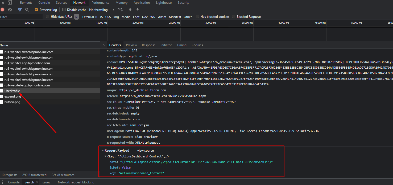This screenshot has width=393, height=185.
Task: Toggle the filter funnel icon
Action: click(19, 10)
